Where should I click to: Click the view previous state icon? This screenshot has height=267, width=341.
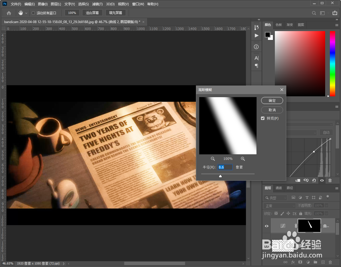tap(306, 180)
